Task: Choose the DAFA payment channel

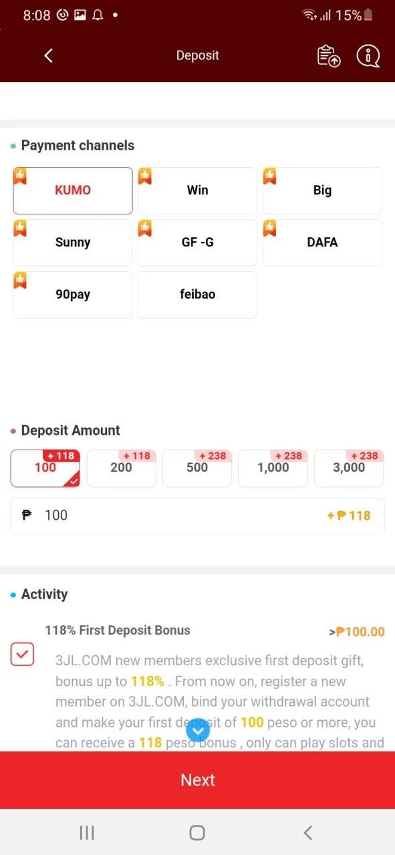Action: tap(322, 242)
